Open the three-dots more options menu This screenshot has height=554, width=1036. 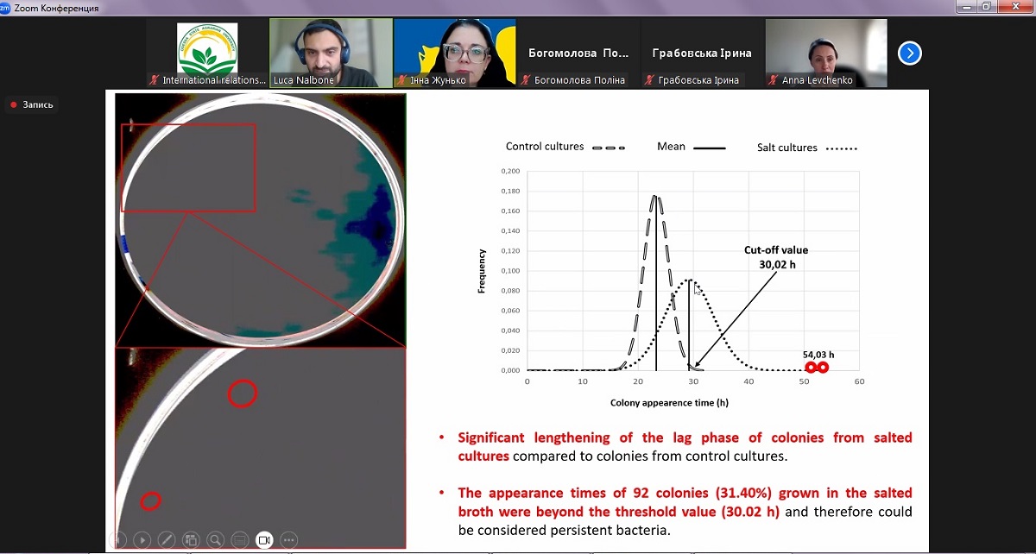click(x=289, y=540)
